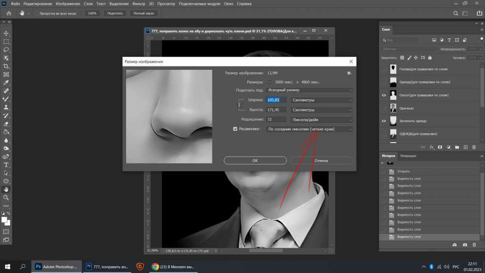
Task: Create snapshot with History panel camera icon
Action: point(465,245)
